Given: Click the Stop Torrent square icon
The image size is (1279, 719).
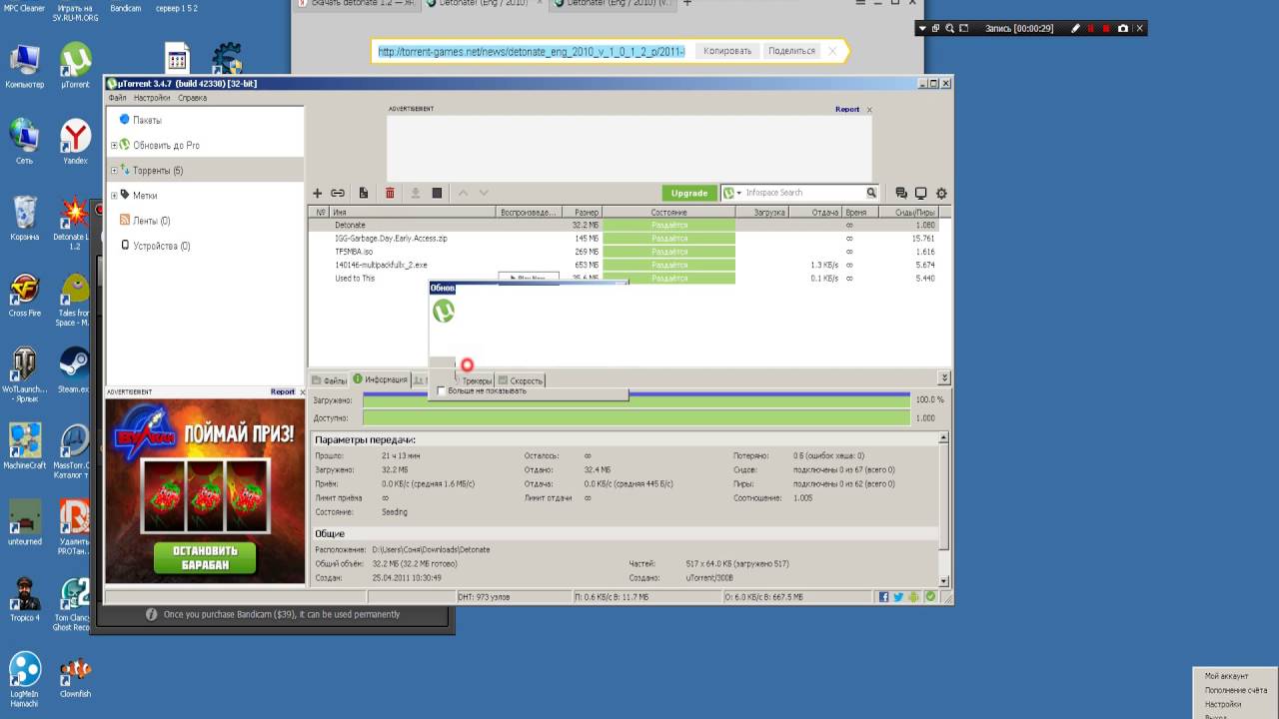Looking at the screenshot, I should point(437,193).
